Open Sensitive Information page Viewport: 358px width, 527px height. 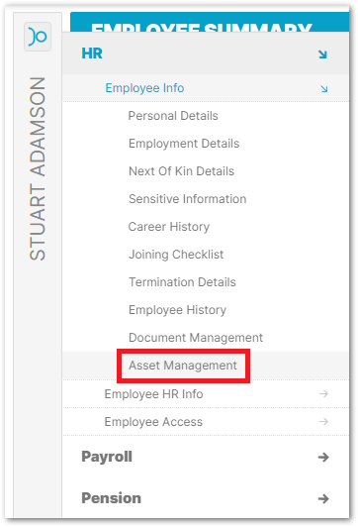pos(188,199)
